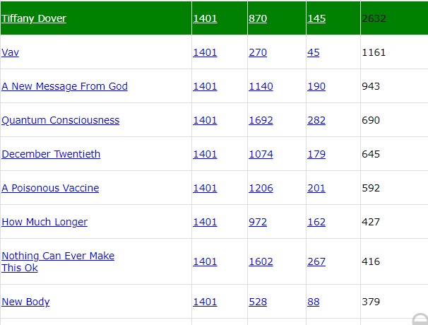
Task: Select the value 416
Action: (x=371, y=261)
